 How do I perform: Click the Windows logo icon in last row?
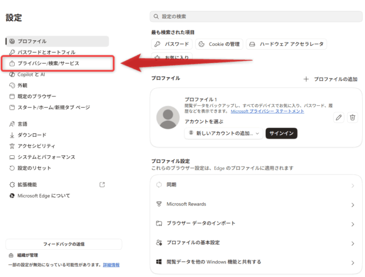click(159, 262)
